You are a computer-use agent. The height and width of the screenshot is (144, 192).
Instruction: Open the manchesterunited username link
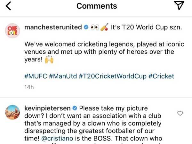pos(53,28)
